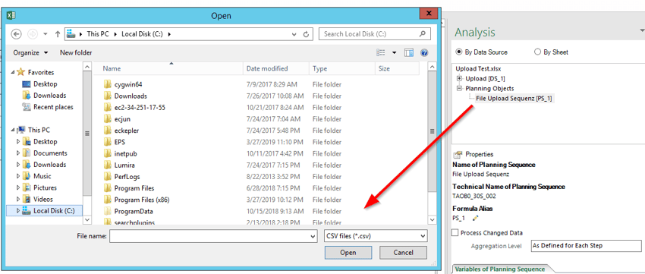Expand the Upload [DS_1] node
The height and width of the screenshot is (274, 645).
(x=460, y=78)
